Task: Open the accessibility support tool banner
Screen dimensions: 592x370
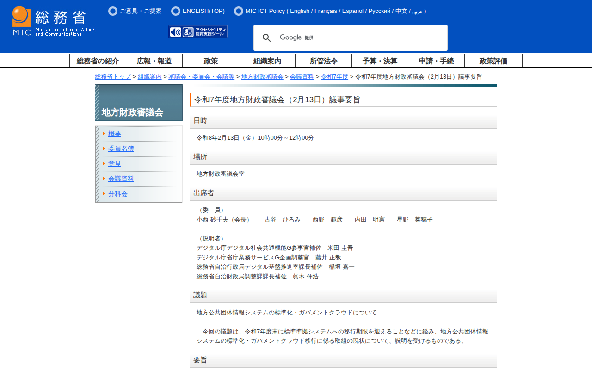Action: 198,32
